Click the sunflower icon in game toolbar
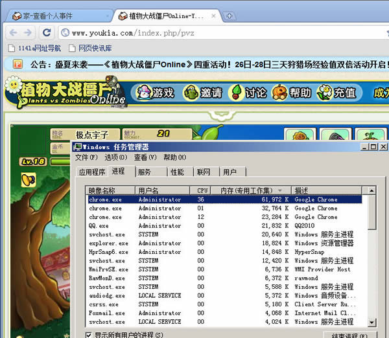Image resolution: width=389 pixels, height=338 pixels. (x=300, y=135)
